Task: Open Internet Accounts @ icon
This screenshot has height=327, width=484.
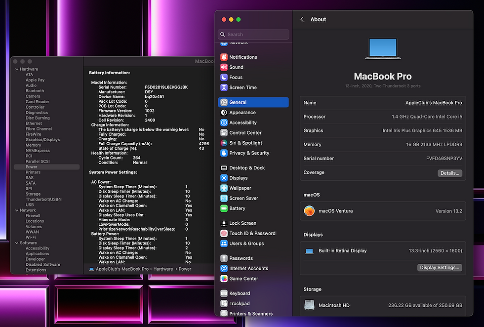Action: [224, 268]
